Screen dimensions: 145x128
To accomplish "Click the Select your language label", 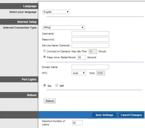I will 23,12.
